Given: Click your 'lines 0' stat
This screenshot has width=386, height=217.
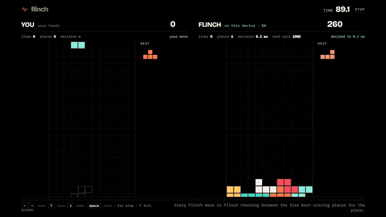Looking at the screenshot, I should pyautogui.click(x=28, y=37).
